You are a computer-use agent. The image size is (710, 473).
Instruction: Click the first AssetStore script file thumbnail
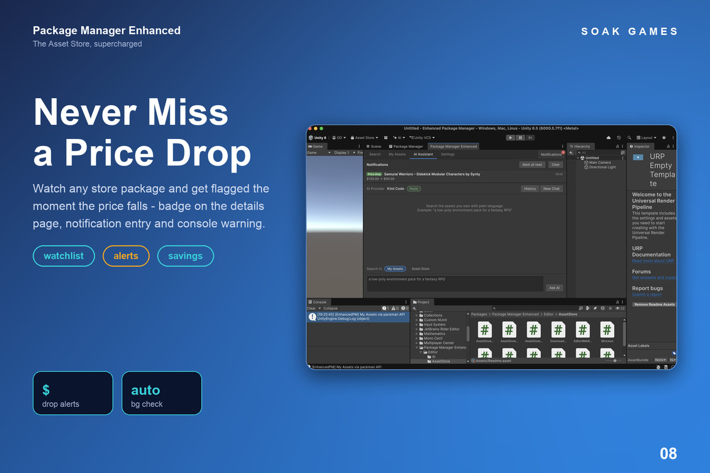point(485,330)
